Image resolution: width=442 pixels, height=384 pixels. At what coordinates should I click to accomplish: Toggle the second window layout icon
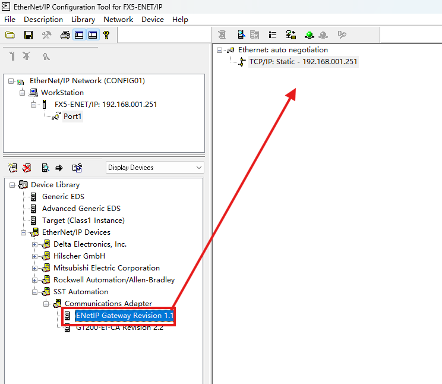point(93,35)
